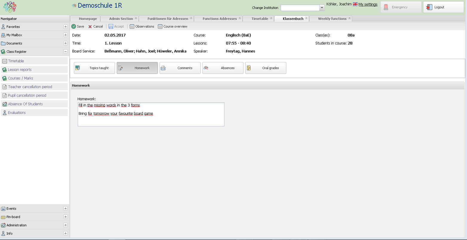Switch to the Timetable tab
This screenshot has height=240, width=467.
click(x=259, y=18)
